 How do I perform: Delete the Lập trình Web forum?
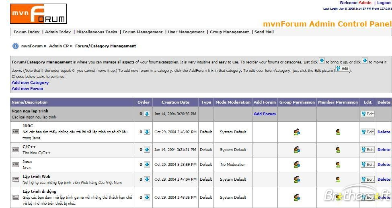384,179
